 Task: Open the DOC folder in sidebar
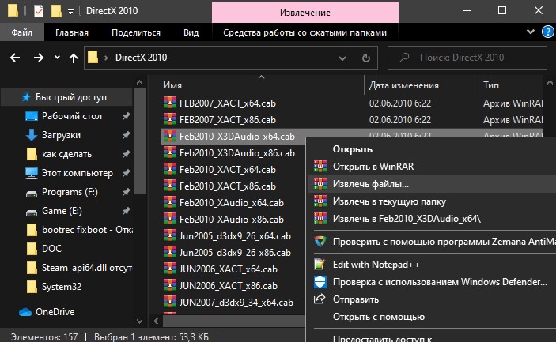pyautogui.click(x=51, y=249)
